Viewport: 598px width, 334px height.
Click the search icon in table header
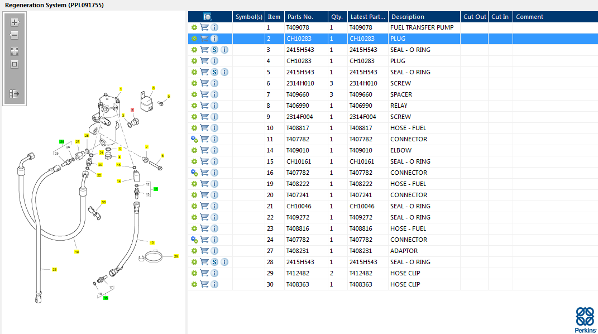[207, 16]
